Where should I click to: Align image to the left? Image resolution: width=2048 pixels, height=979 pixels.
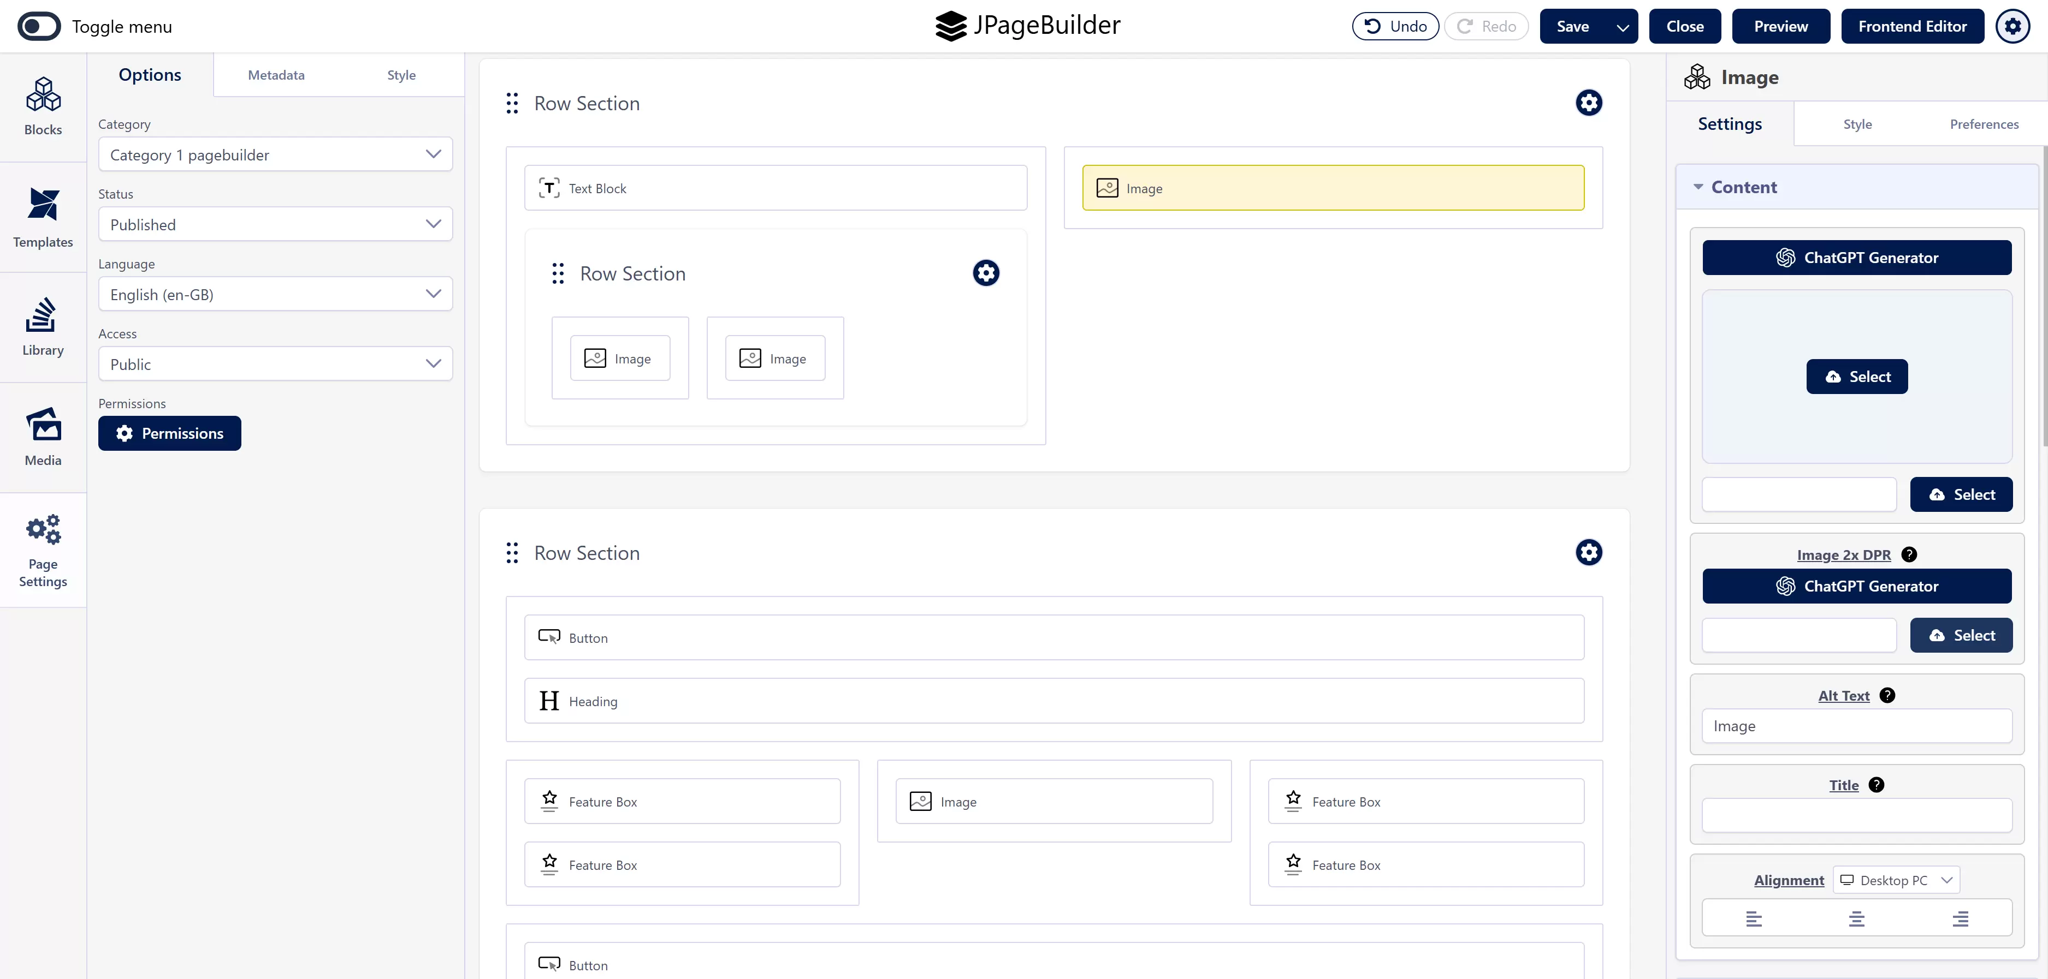pos(1754,918)
